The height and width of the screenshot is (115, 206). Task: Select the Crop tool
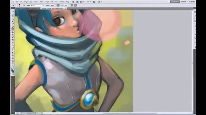pos(13,21)
